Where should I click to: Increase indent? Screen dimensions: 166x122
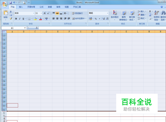tap(69, 19)
